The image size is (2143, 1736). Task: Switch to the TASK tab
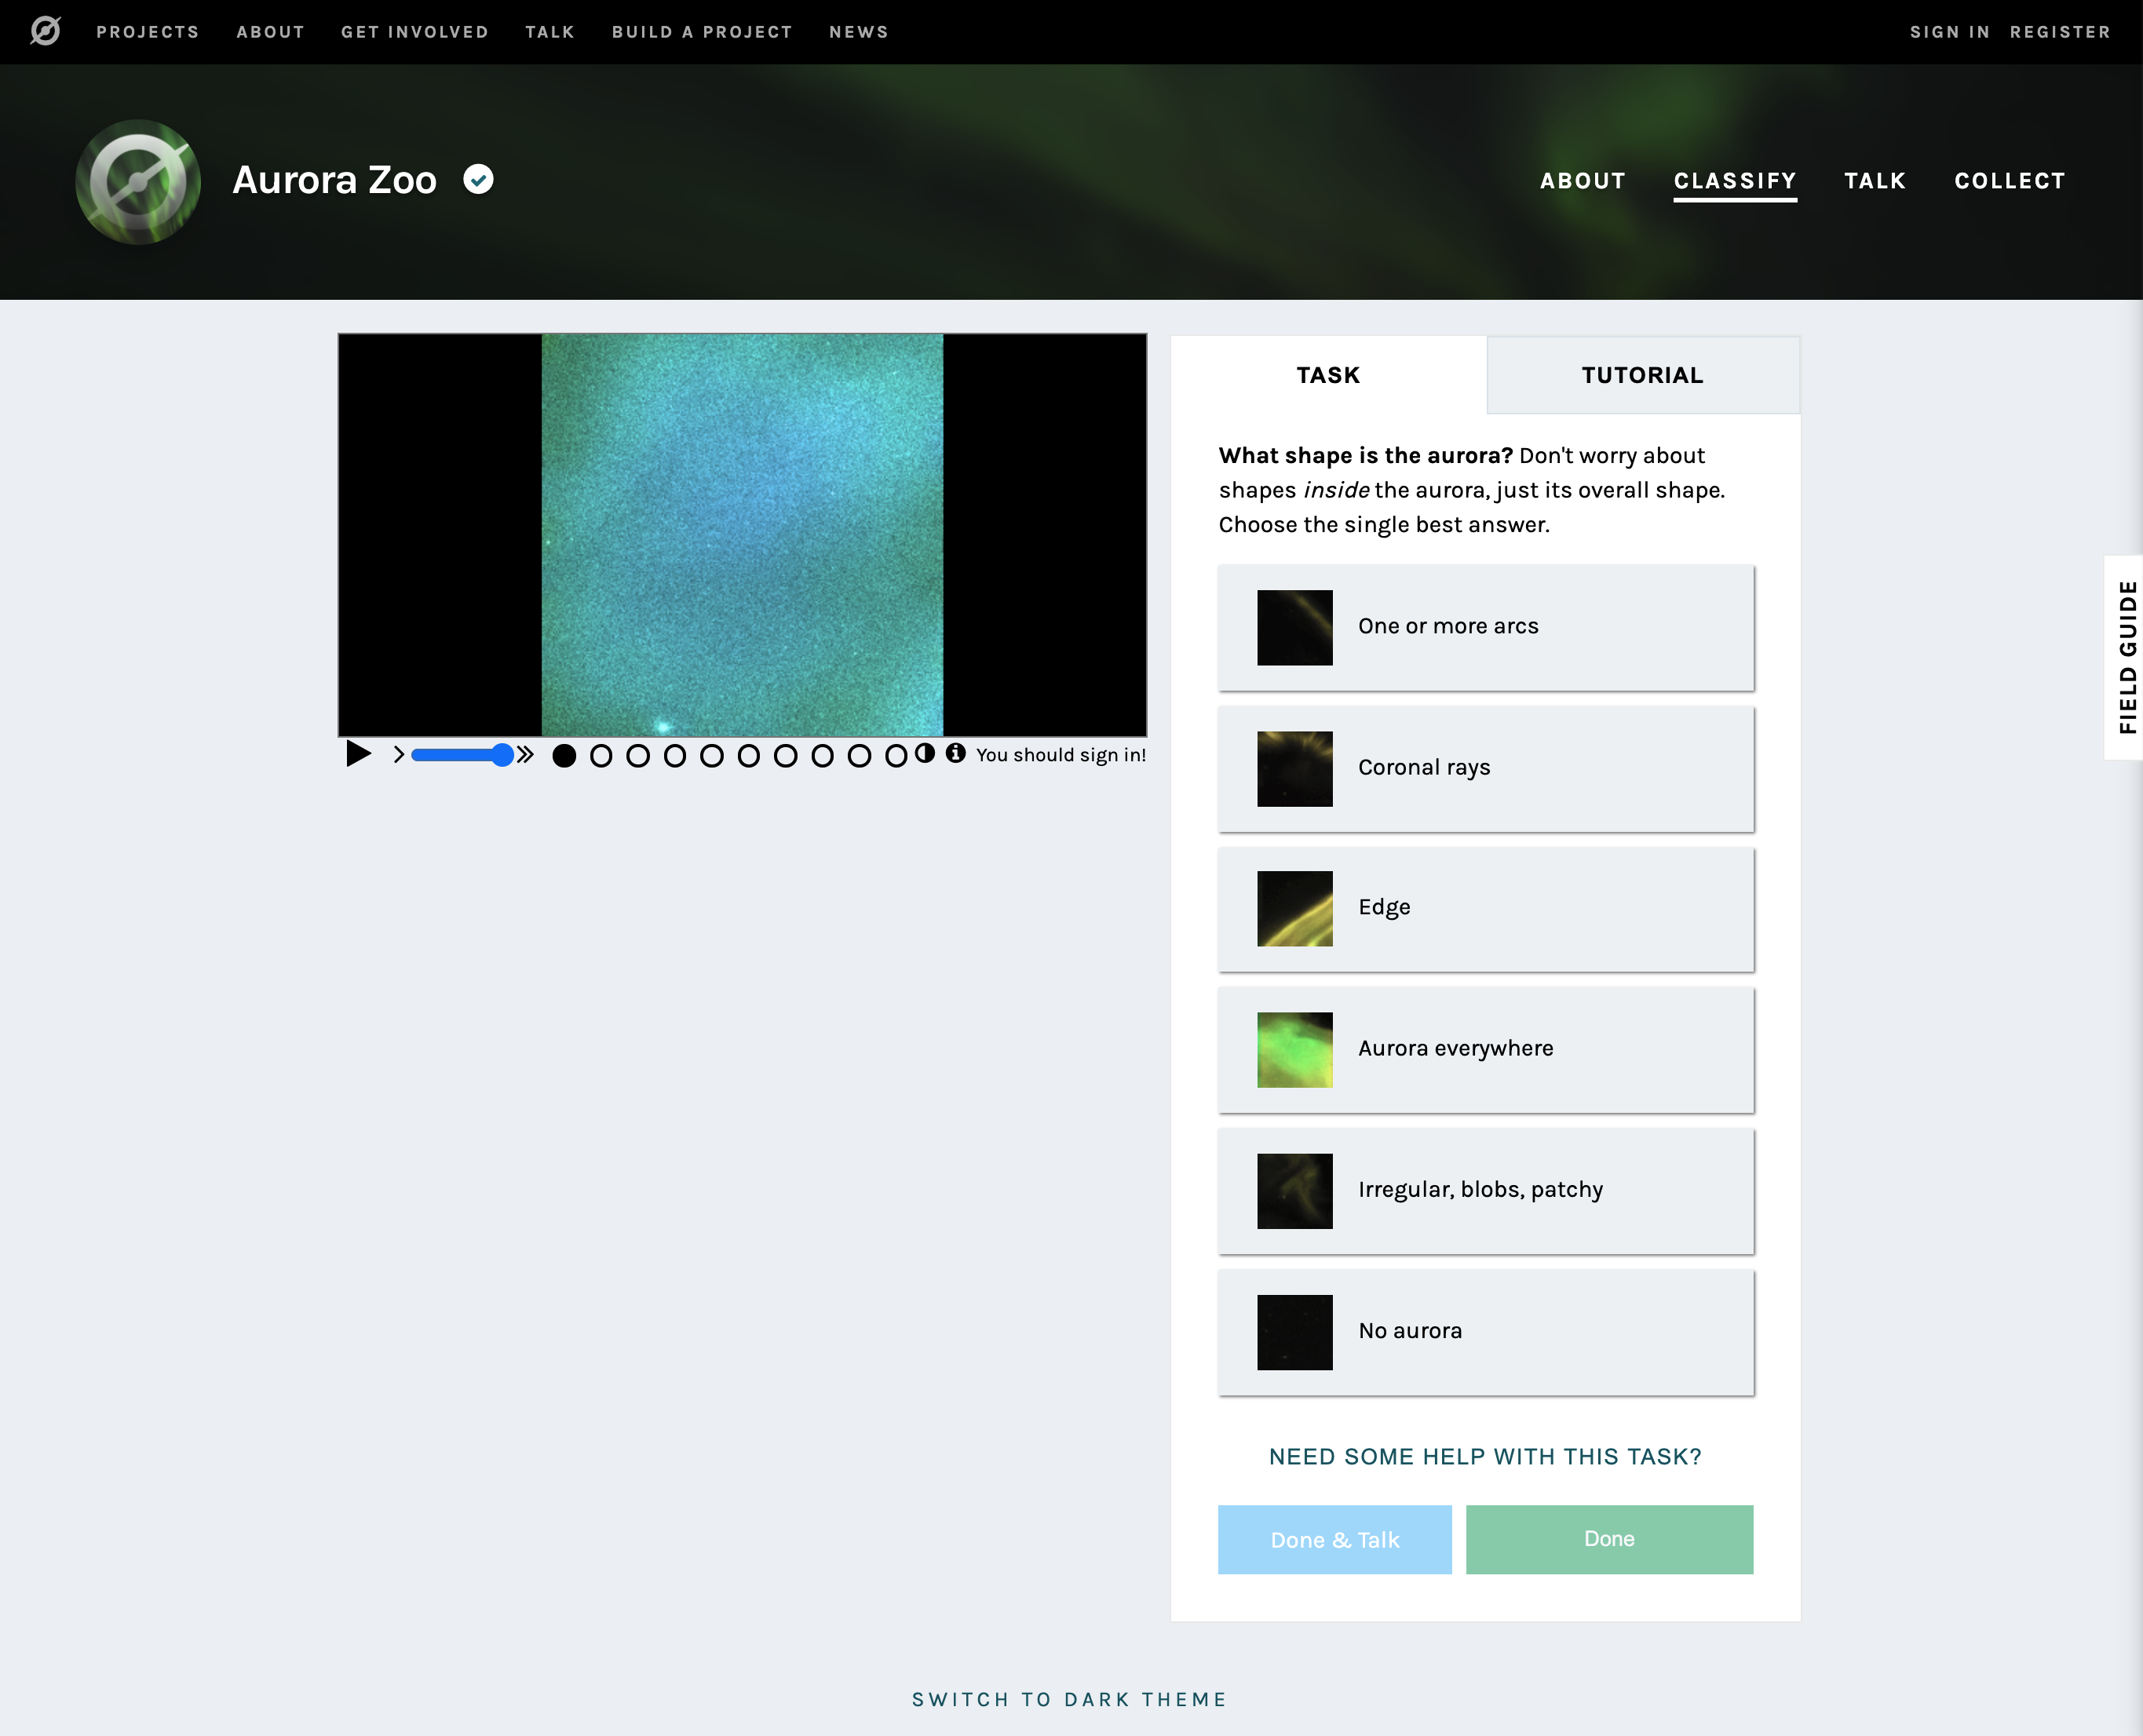coord(1329,375)
